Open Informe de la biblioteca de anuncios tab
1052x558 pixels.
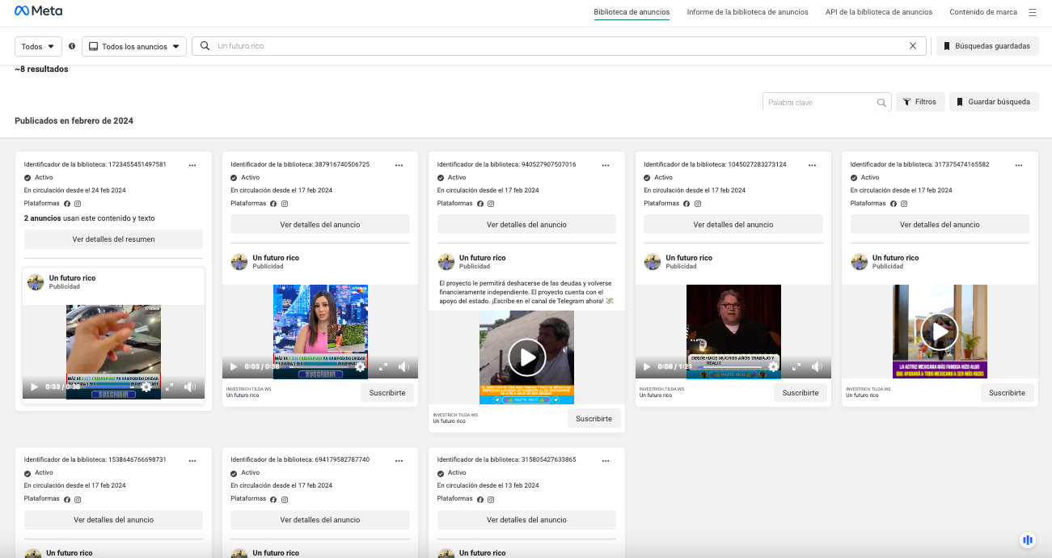pyautogui.click(x=747, y=12)
